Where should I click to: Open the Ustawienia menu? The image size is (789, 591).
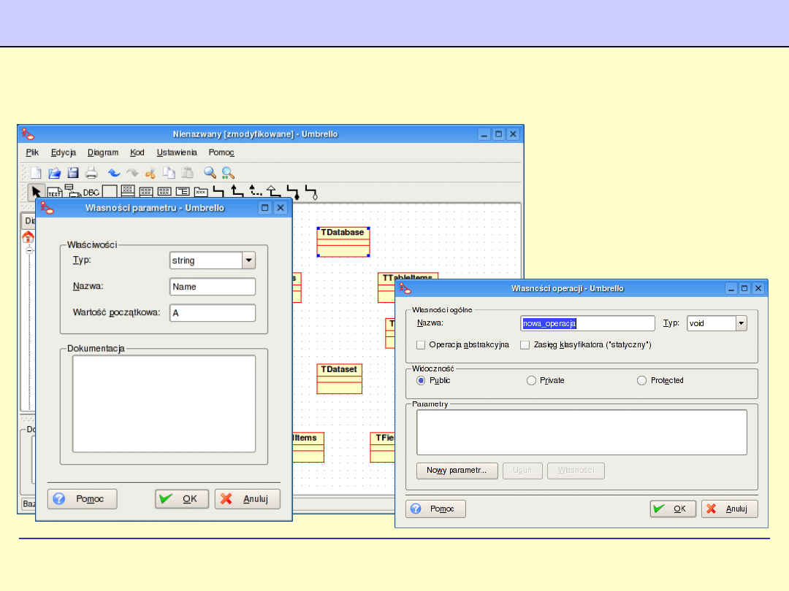tap(177, 152)
